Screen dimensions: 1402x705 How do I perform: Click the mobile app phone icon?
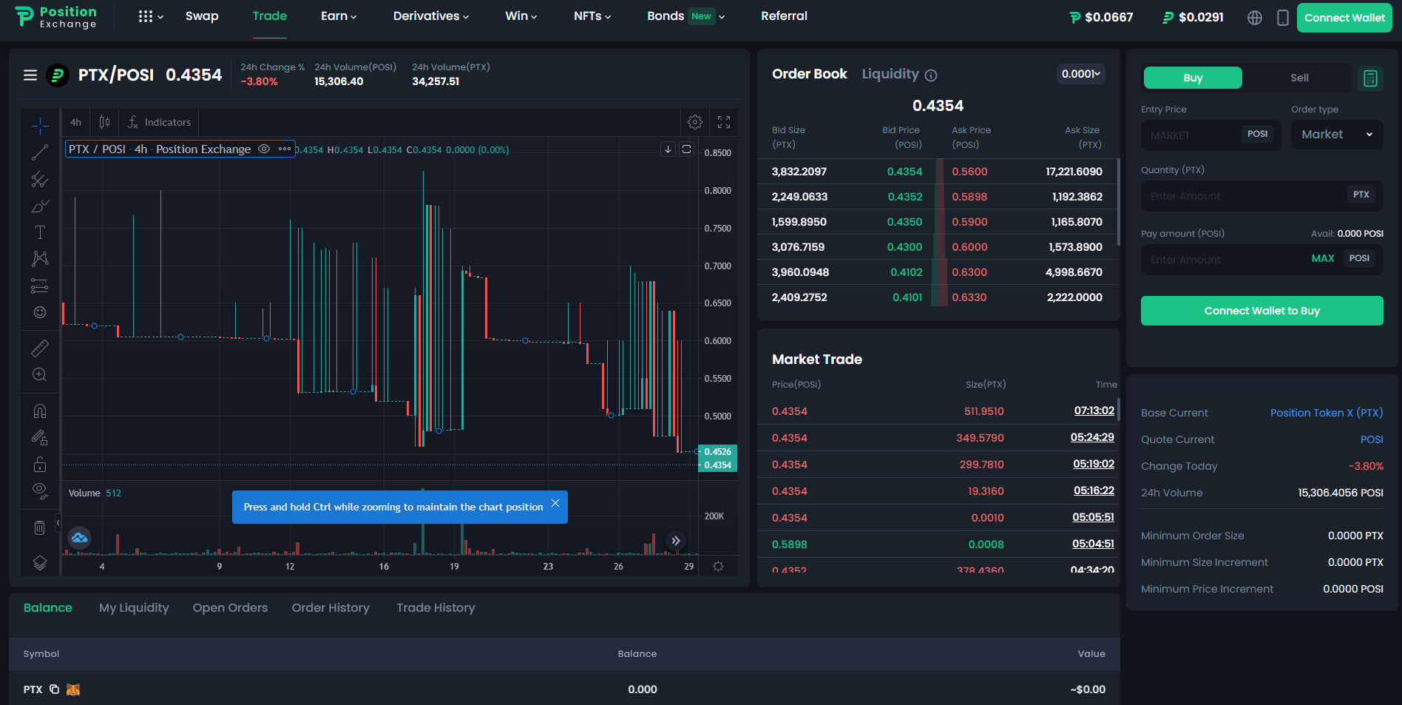coord(1283,18)
